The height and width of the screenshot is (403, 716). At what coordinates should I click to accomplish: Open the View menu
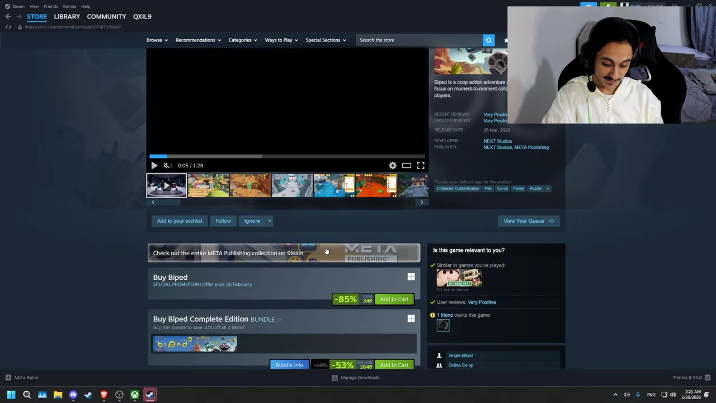click(34, 6)
